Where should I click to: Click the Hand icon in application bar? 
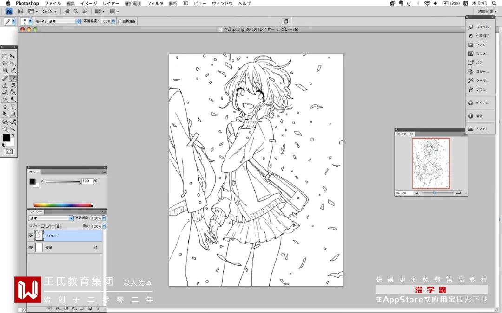[67, 11]
